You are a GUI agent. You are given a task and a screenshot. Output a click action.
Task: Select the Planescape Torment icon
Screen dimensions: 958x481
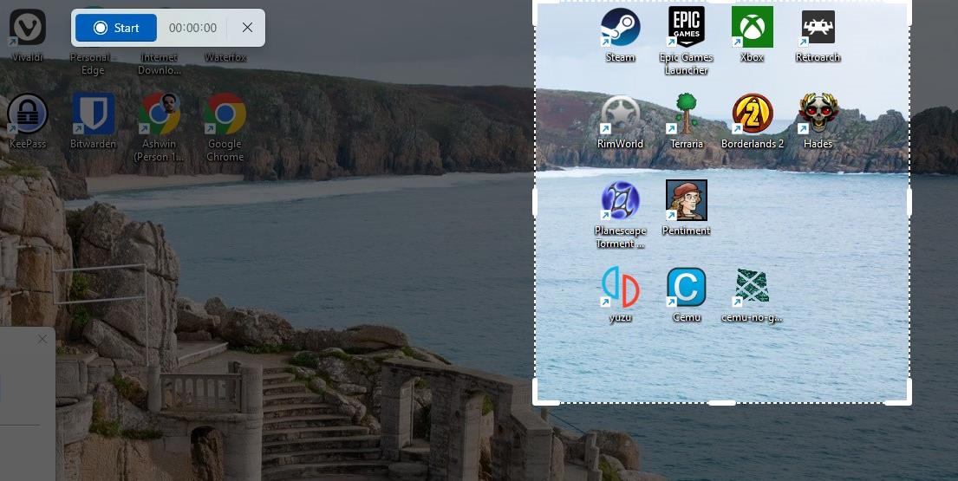pyautogui.click(x=620, y=201)
